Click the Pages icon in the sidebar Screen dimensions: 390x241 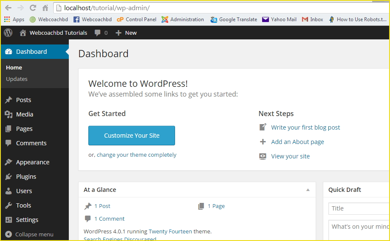[x=8, y=129]
